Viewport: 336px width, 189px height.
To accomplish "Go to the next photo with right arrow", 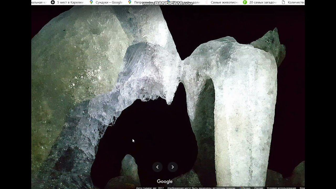I will point(172,167).
